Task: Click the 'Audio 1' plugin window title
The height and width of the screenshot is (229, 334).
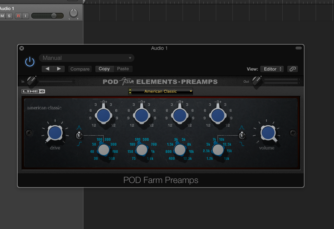Action: (x=159, y=48)
